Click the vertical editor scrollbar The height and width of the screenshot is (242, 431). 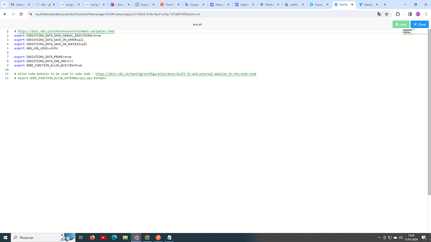(x=429, y=112)
